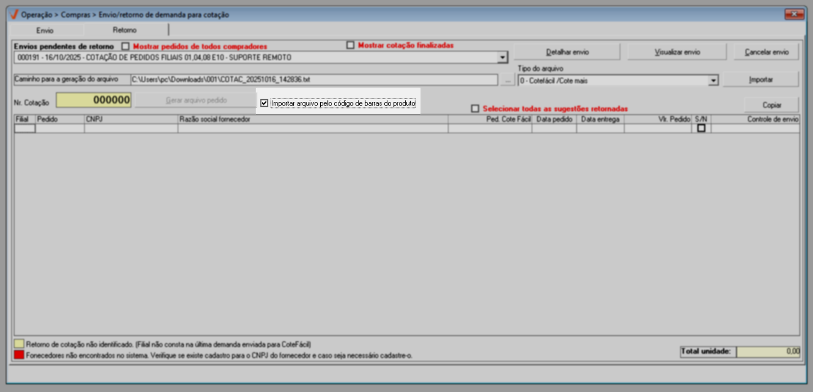Click the Data pedido column header
The width and height of the screenshot is (813, 392).
coord(554,119)
